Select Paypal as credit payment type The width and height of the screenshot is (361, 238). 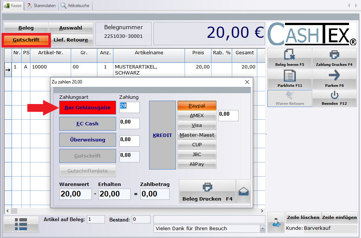197,106
